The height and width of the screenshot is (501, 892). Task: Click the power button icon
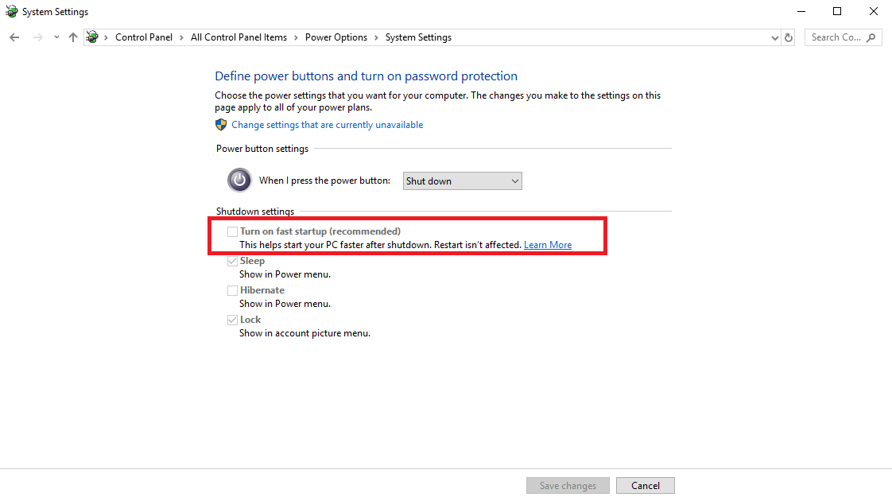tap(239, 180)
